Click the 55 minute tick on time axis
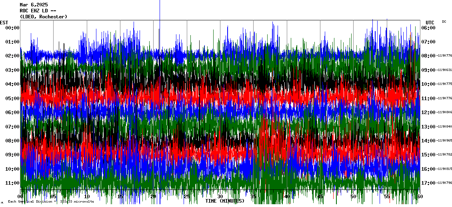 point(386,197)
